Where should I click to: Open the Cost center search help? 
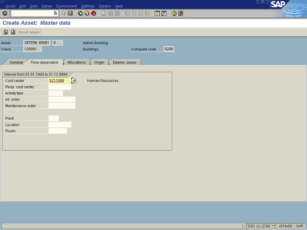(74, 81)
